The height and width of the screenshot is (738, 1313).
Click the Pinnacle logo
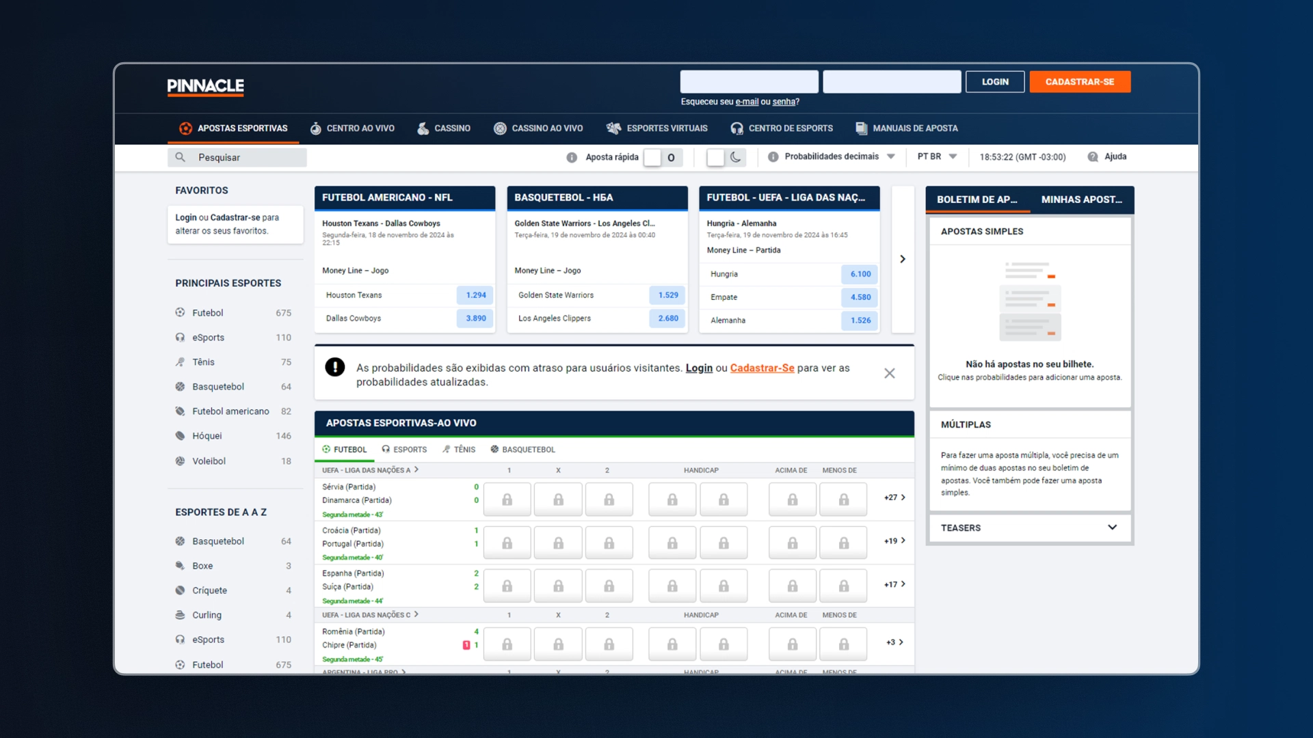(x=205, y=87)
